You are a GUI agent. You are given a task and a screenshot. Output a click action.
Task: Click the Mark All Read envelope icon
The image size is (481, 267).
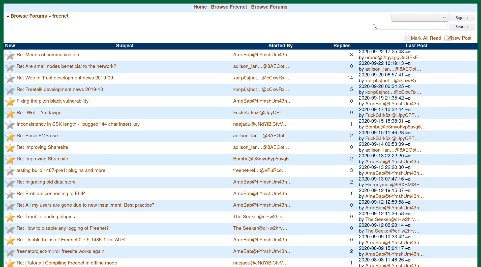(x=407, y=38)
